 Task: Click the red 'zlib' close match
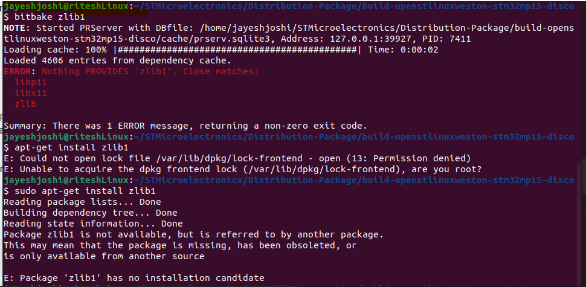click(25, 104)
